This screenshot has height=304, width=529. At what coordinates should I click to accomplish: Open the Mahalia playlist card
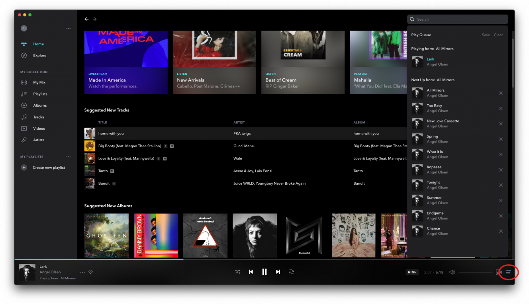378,62
